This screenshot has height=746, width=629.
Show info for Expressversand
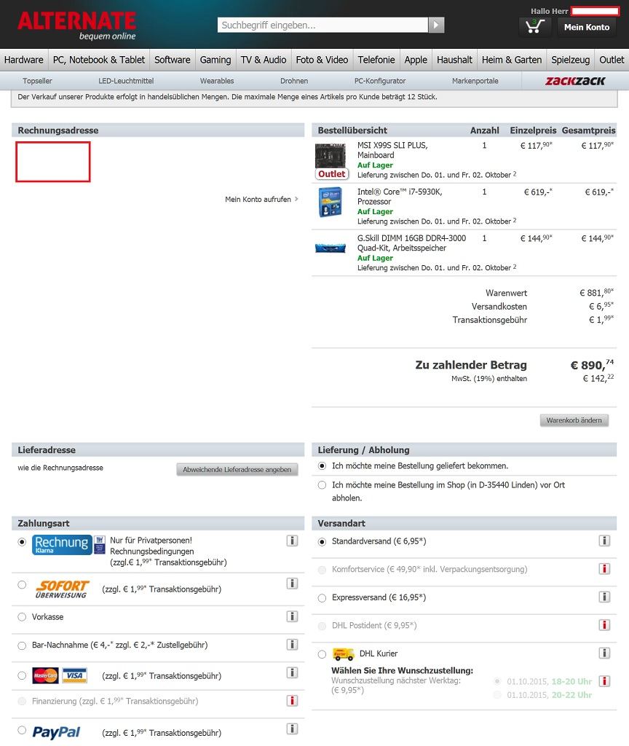click(604, 597)
